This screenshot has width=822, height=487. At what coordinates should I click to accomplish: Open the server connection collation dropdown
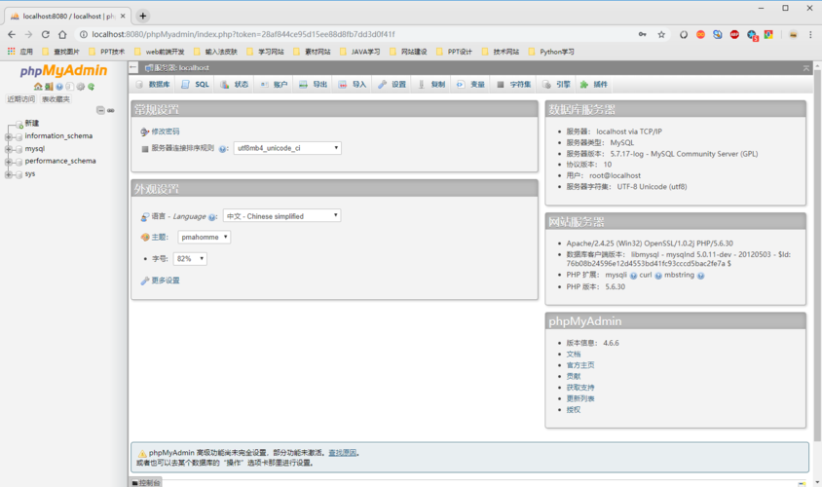coord(287,148)
